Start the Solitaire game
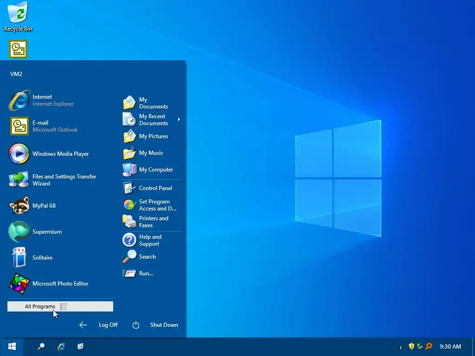Viewport: 475px width, 356px height. point(61,258)
